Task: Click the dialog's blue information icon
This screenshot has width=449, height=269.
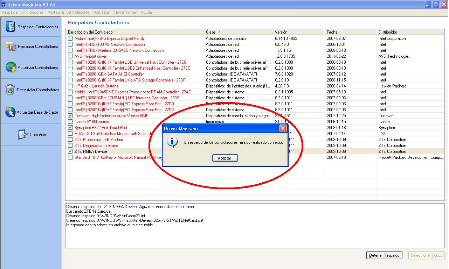Action: 172,142
